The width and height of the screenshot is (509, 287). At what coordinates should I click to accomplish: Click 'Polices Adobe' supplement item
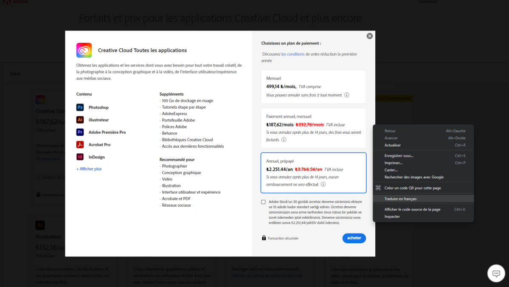(174, 127)
